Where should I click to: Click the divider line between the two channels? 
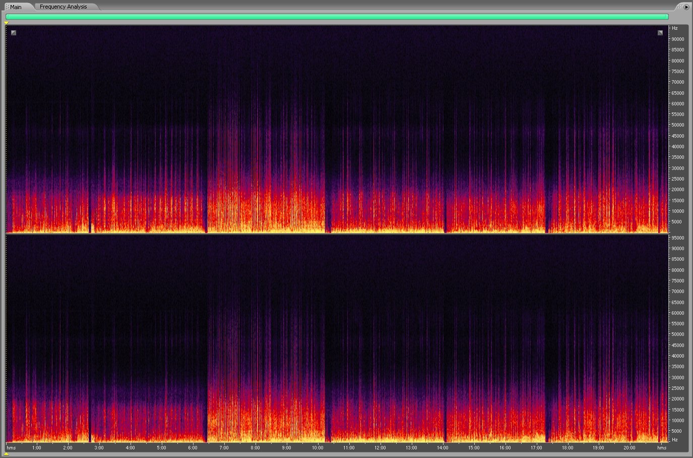337,234
